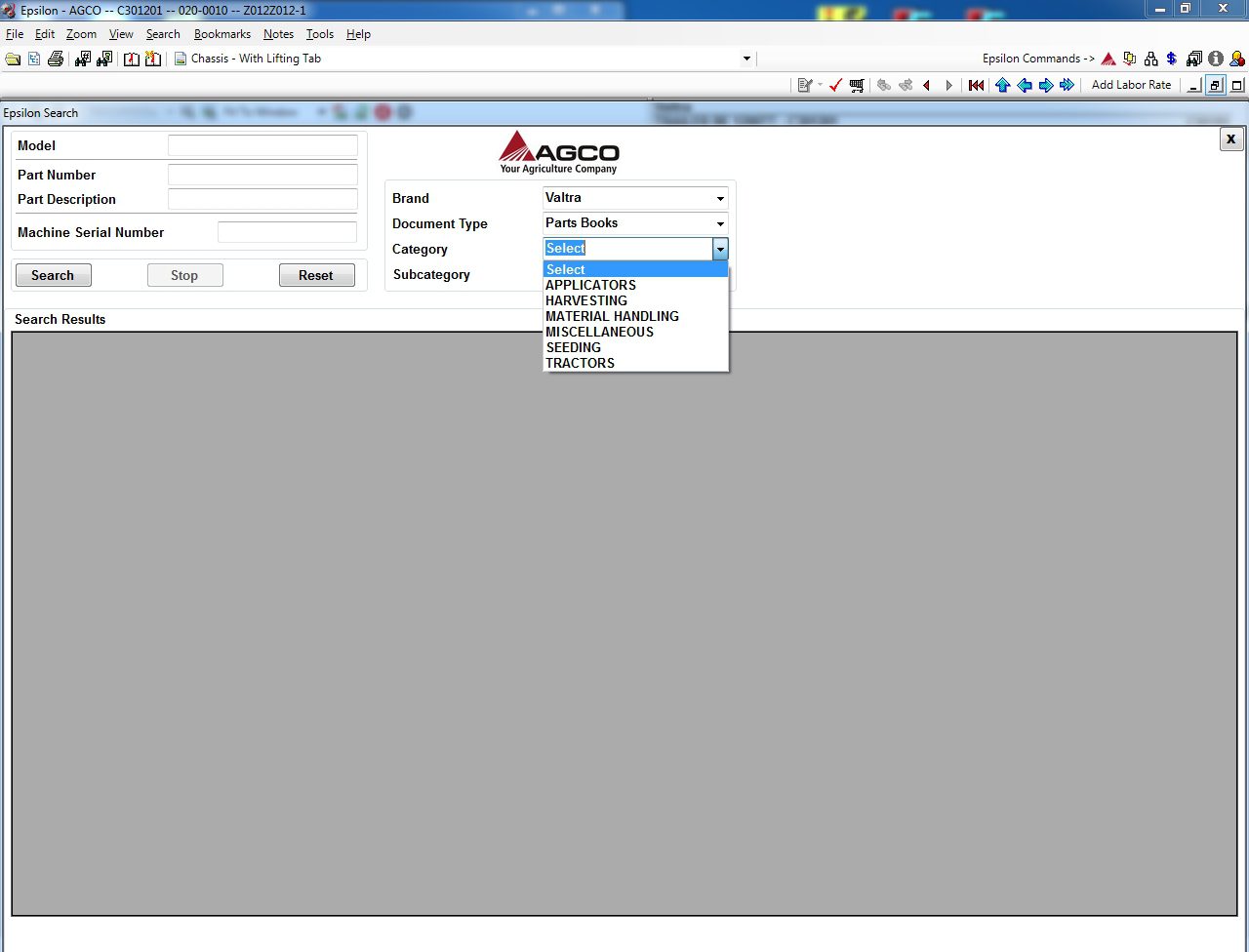The height and width of the screenshot is (952, 1249).
Task: Click the blue dollar sign icon
Action: tap(1172, 59)
